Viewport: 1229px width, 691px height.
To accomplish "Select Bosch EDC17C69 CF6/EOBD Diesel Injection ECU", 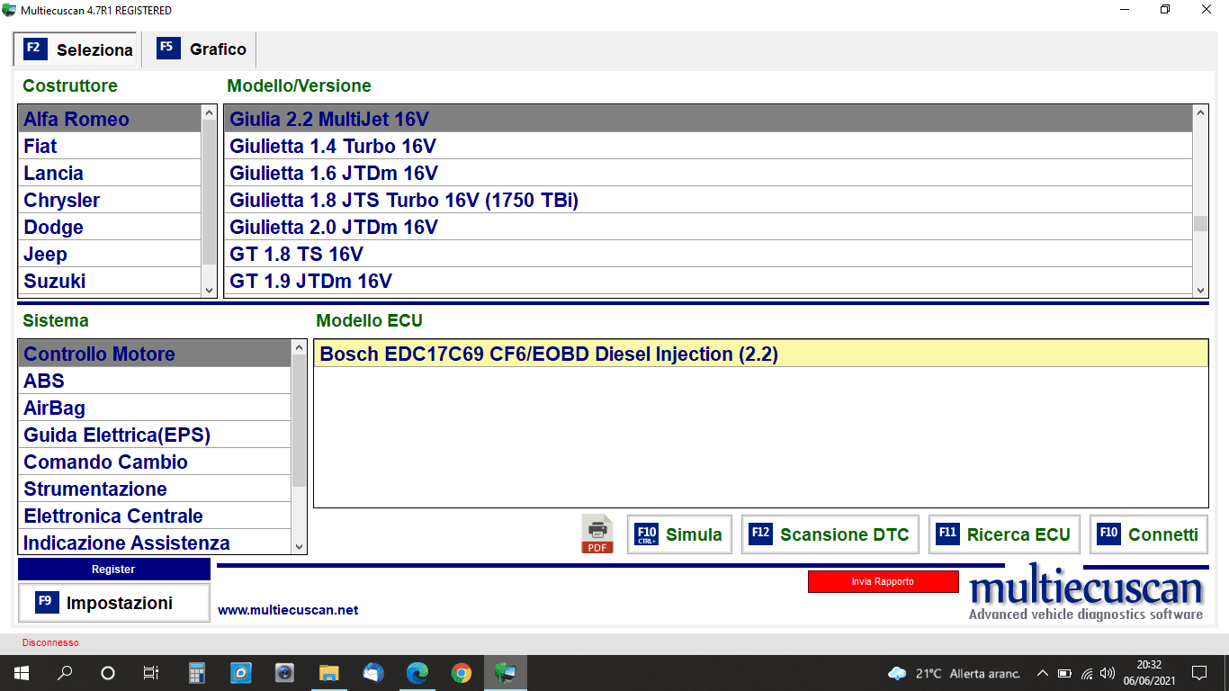I will point(760,354).
